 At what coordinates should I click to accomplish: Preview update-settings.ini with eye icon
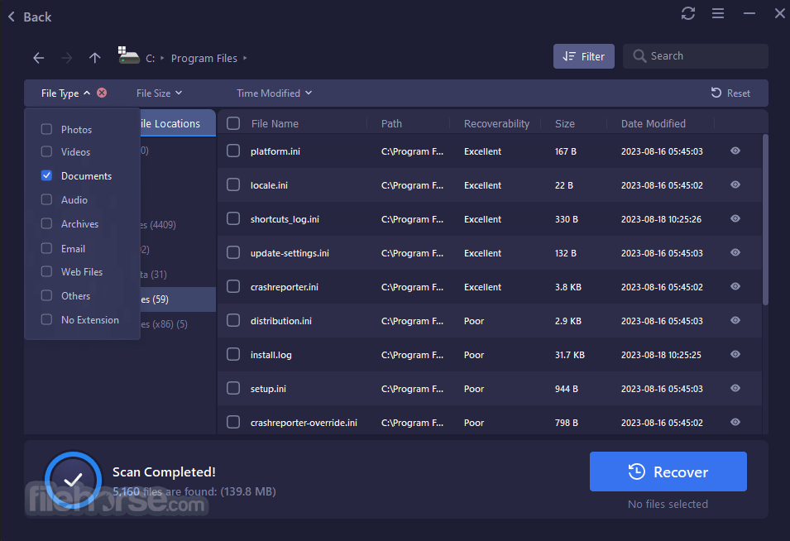point(735,251)
